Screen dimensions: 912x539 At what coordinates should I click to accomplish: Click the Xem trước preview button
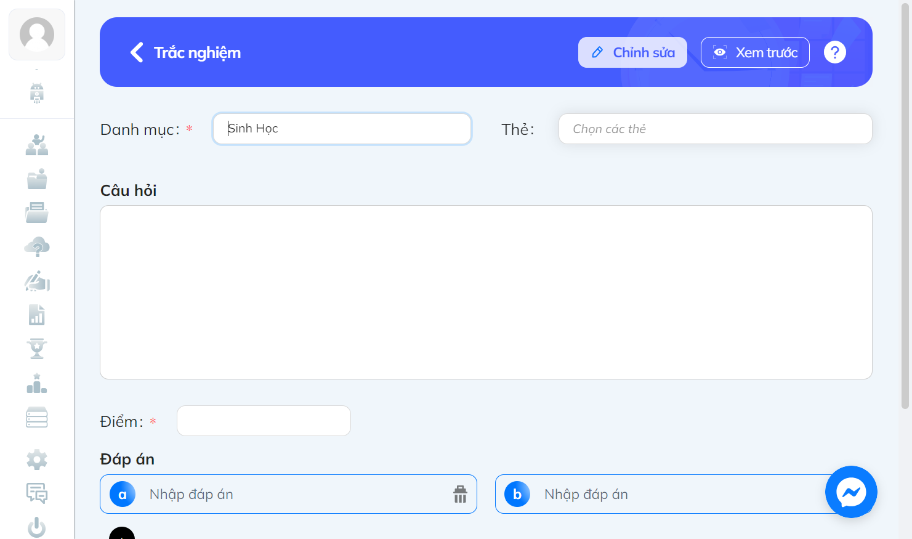(x=755, y=52)
